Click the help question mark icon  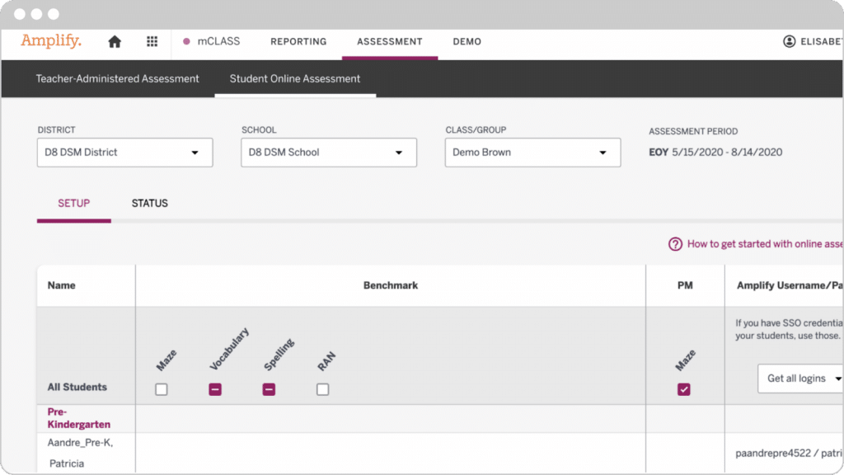point(675,244)
